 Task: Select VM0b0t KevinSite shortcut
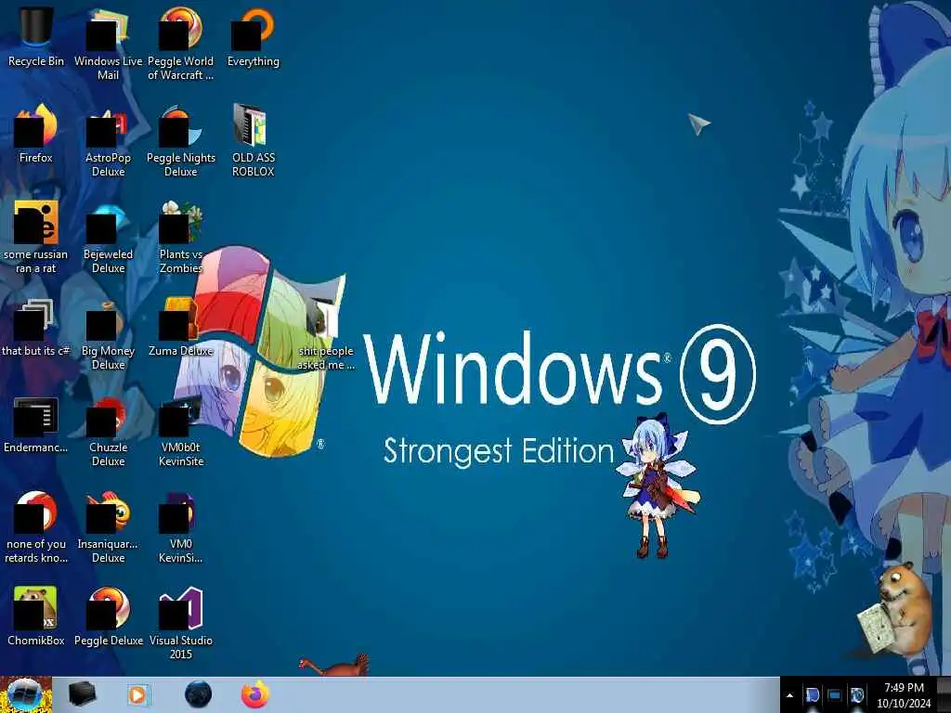[181, 431]
